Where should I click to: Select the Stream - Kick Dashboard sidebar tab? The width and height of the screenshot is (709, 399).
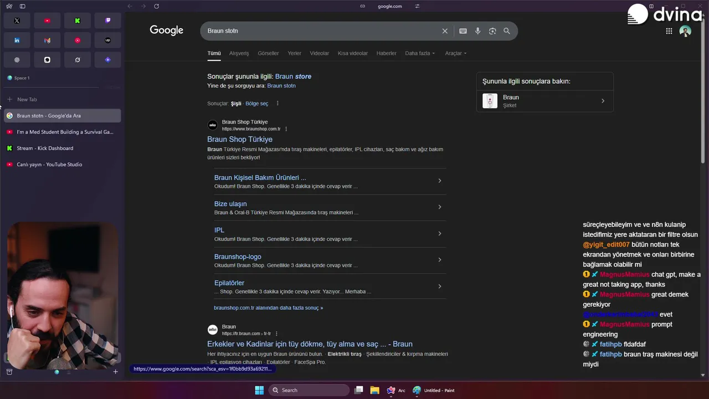click(62, 148)
